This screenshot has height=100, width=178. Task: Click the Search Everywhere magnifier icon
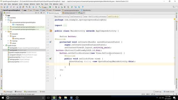pyautogui.click(x=174, y=7)
